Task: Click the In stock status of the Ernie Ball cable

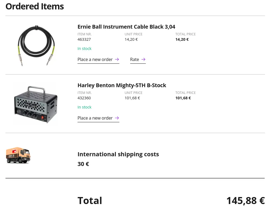Action: coord(84,49)
